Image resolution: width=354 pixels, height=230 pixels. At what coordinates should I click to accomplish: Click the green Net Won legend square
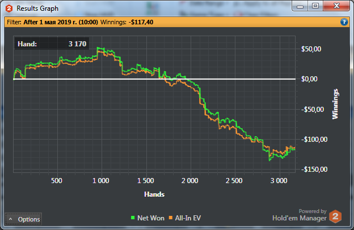pos(133,218)
